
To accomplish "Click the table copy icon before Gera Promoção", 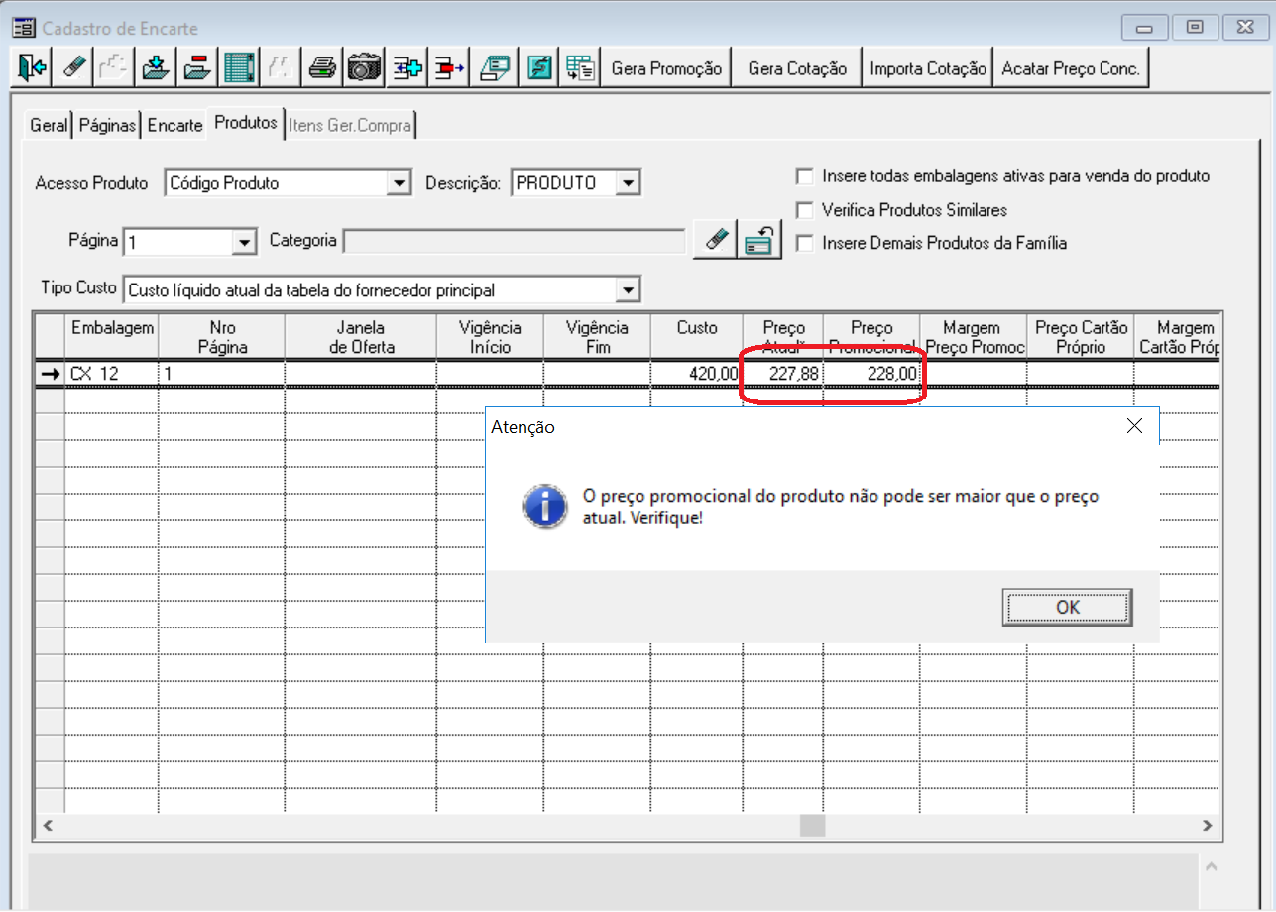I will click(581, 68).
